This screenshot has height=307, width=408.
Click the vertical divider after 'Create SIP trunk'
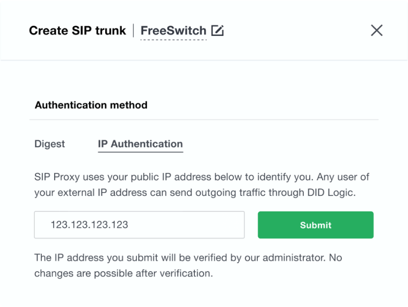[134, 31]
